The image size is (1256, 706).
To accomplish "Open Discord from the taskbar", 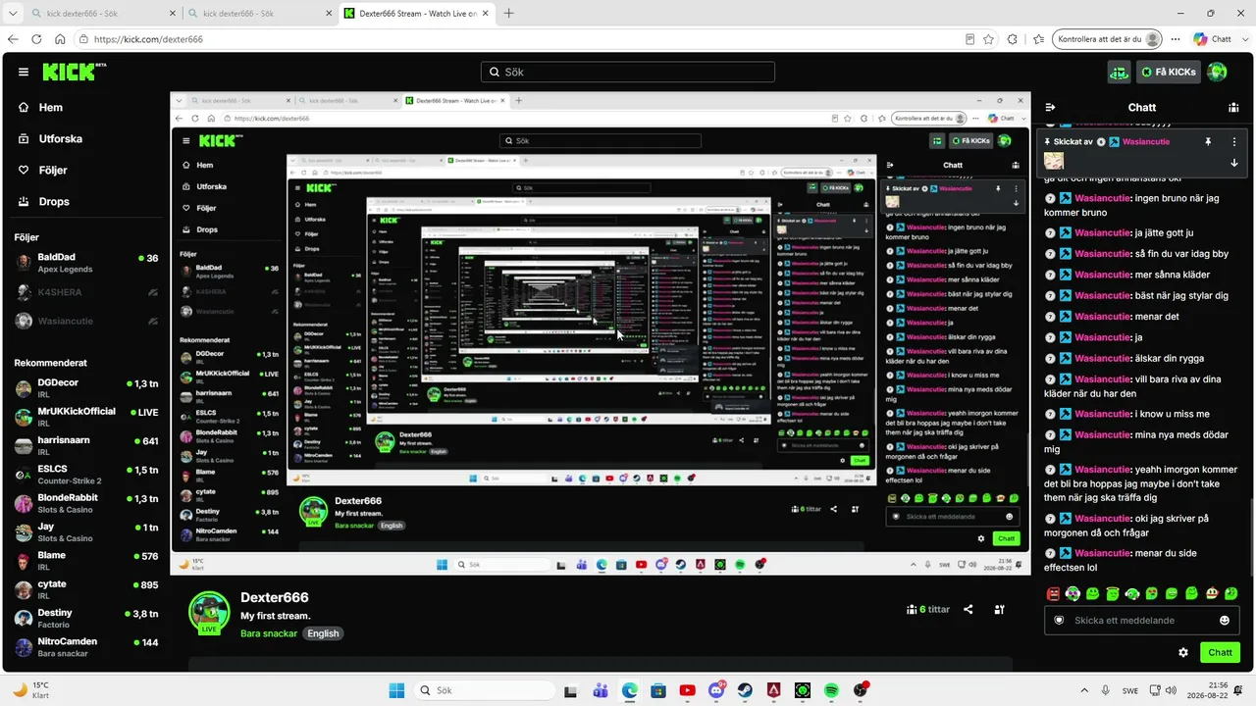I will click(716, 690).
